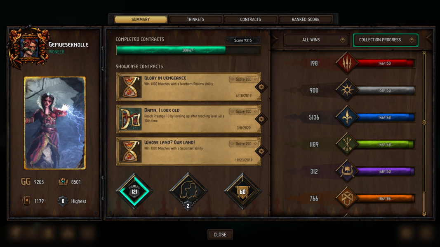Click the rank 2 silhouette badge
Image resolution: width=440 pixels, height=247 pixels.
188,191
